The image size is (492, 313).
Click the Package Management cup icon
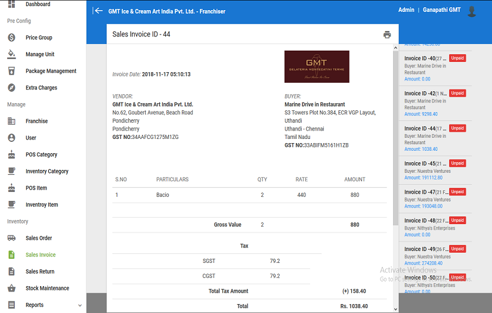(x=11, y=71)
